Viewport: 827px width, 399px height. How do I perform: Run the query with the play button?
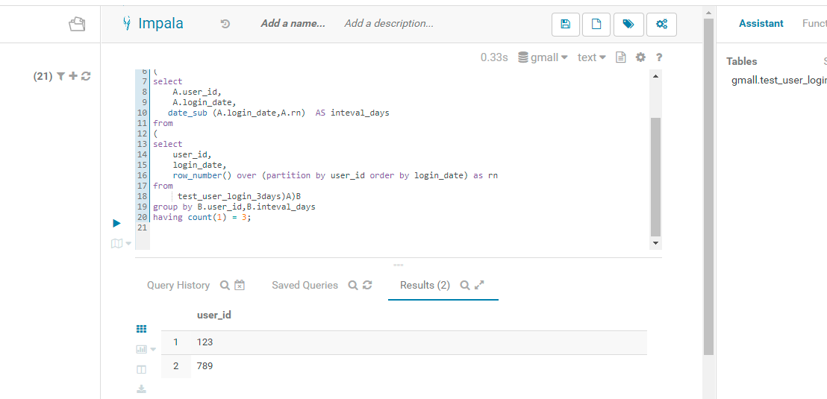(x=116, y=223)
